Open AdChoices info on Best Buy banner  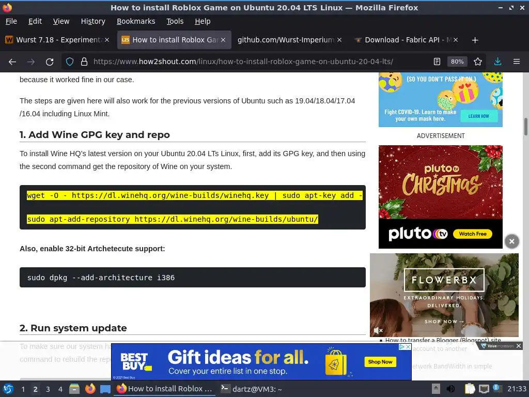402,347
